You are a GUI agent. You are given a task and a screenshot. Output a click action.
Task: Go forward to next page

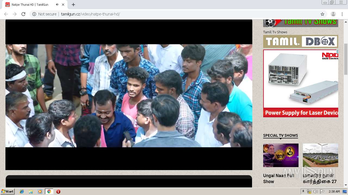15,14
